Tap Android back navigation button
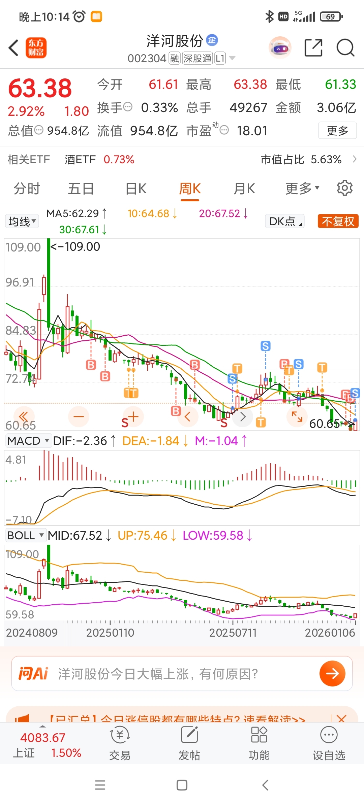The image size is (364, 808). (265, 785)
